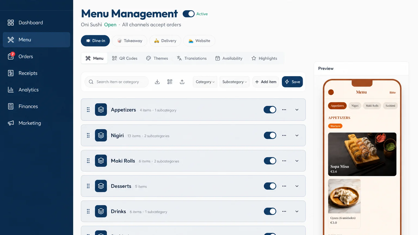Focus the search item or category field
Image resolution: width=418 pixels, height=235 pixels.
(116, 82)
